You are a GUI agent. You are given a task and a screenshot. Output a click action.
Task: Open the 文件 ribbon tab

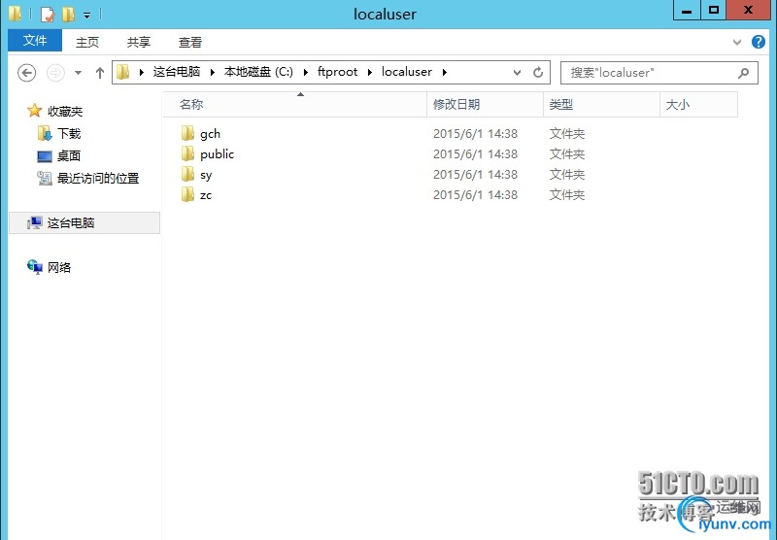coord(35,40)
